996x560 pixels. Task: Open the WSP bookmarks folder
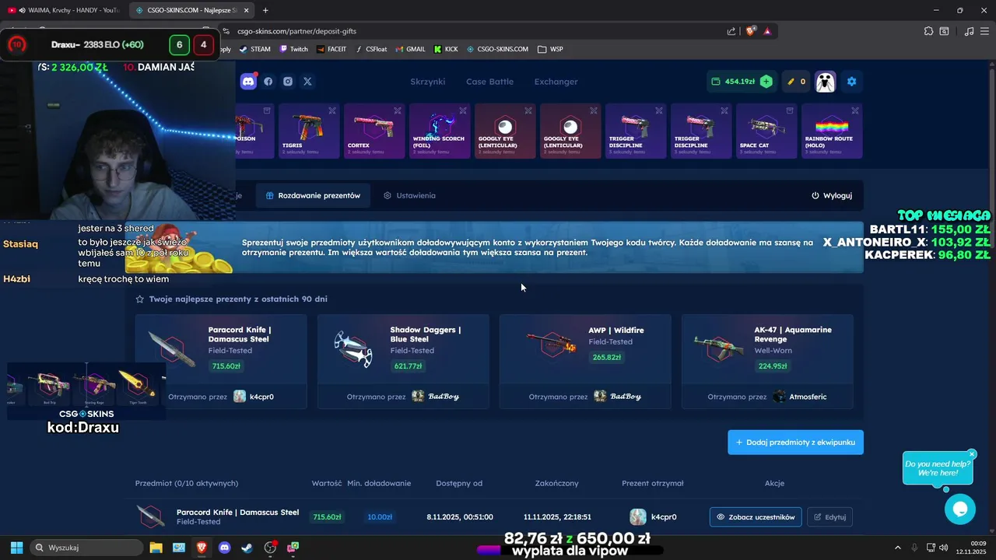550,49
